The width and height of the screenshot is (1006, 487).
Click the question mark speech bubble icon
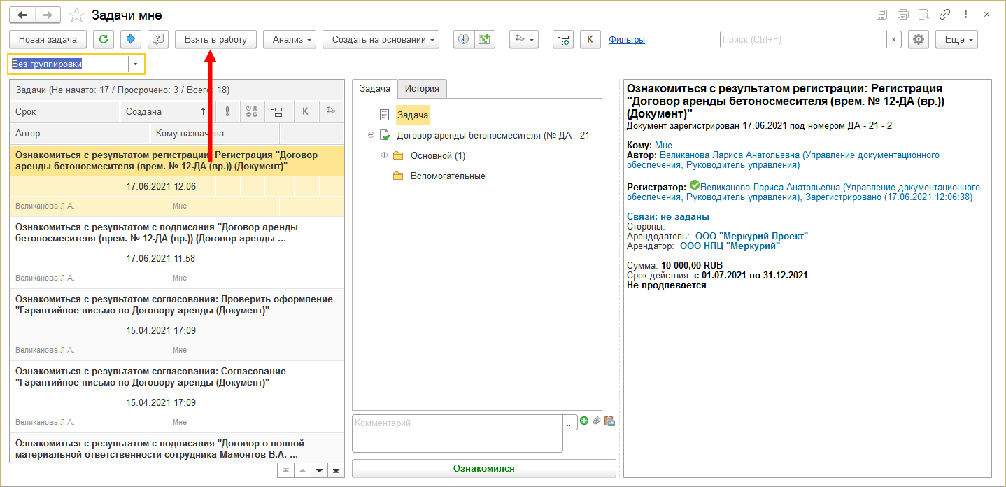click(x=158, y=40)
